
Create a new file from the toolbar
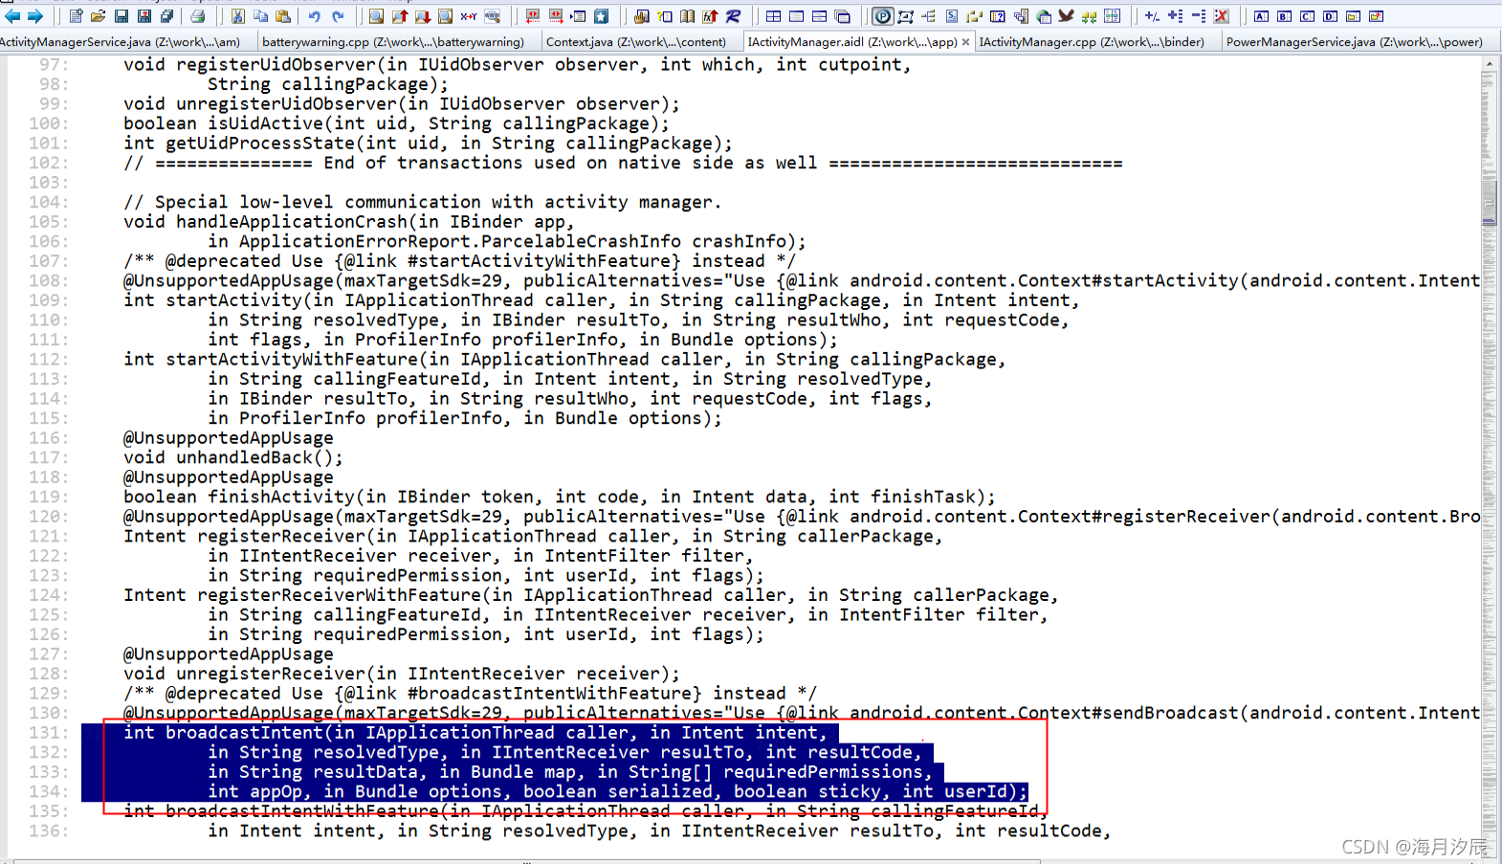(x=76, y=16)
